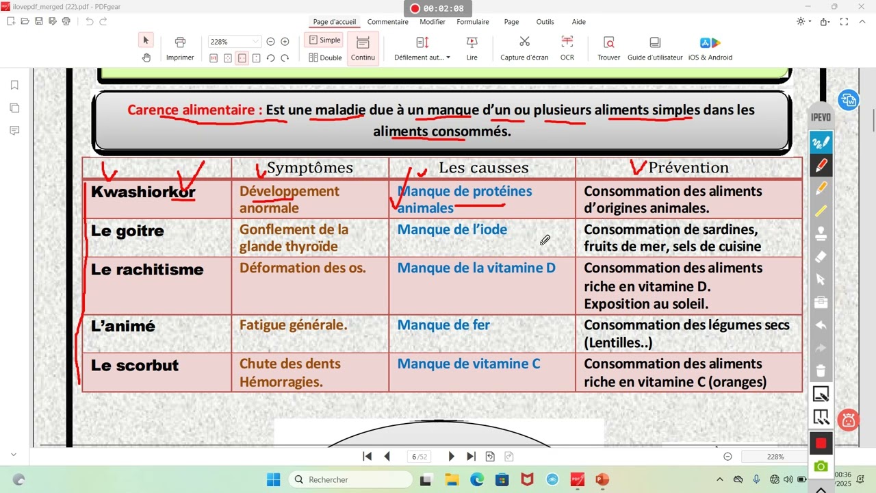Open the Page tab

[512, 22]
